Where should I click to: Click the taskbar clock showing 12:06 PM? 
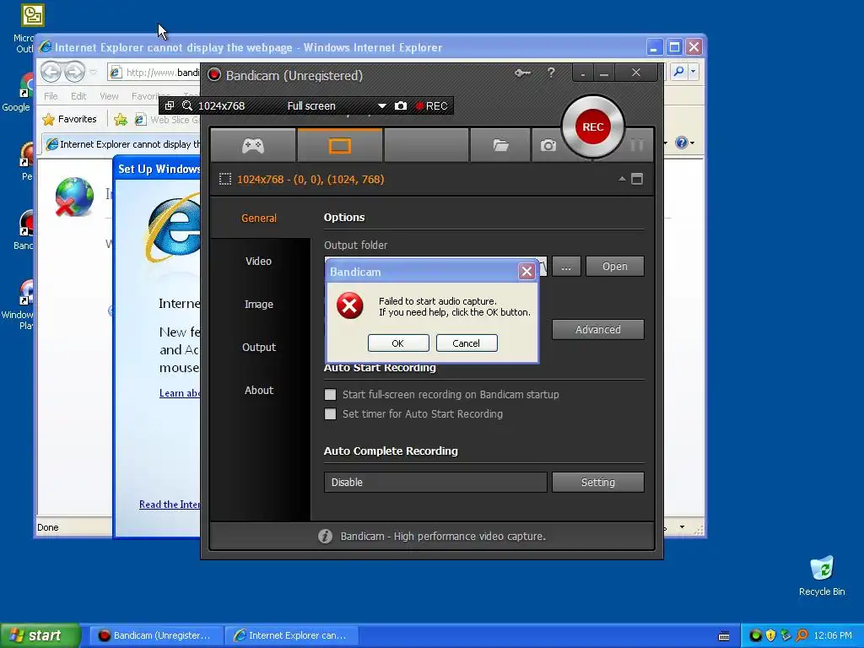click(x=833, y=635)
